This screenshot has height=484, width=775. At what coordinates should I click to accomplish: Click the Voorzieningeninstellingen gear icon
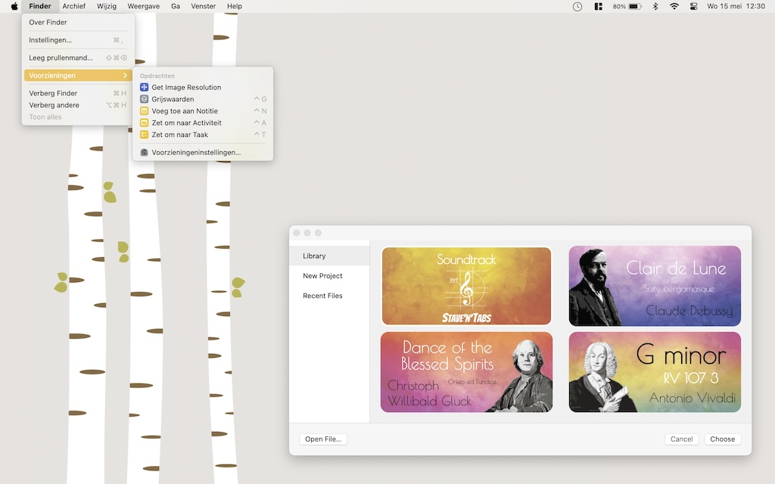tap(145, 153)
